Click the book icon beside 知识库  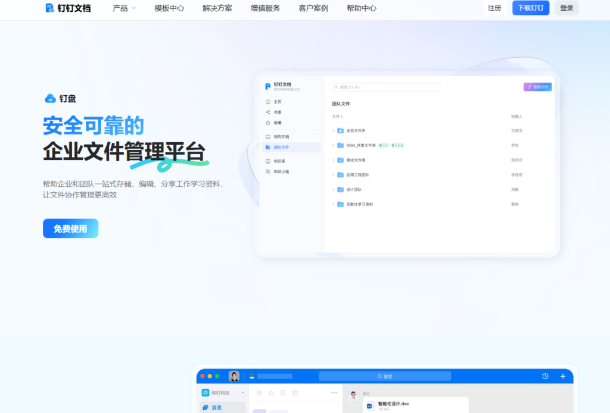(267, 161)
